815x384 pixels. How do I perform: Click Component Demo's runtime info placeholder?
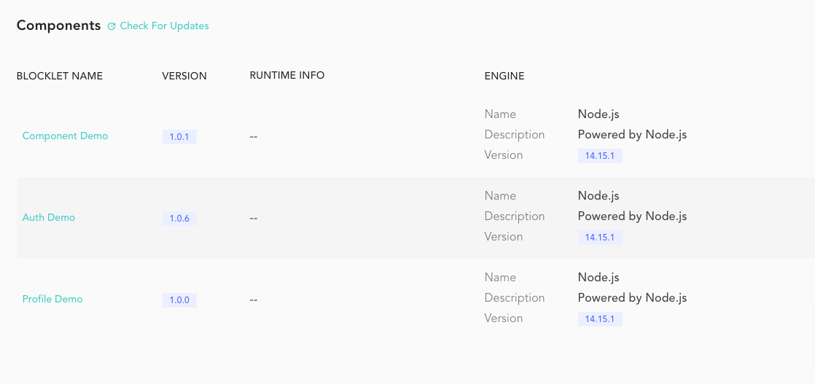click(x=254, y=137)
